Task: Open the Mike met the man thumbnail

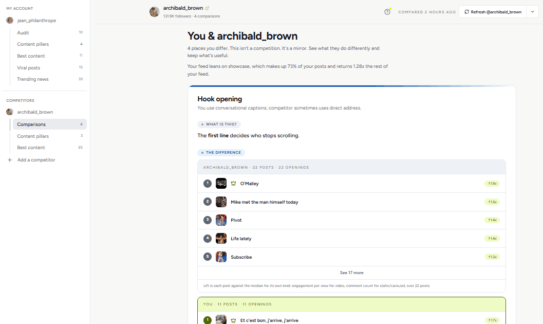Action: click(x=221, y=202)
